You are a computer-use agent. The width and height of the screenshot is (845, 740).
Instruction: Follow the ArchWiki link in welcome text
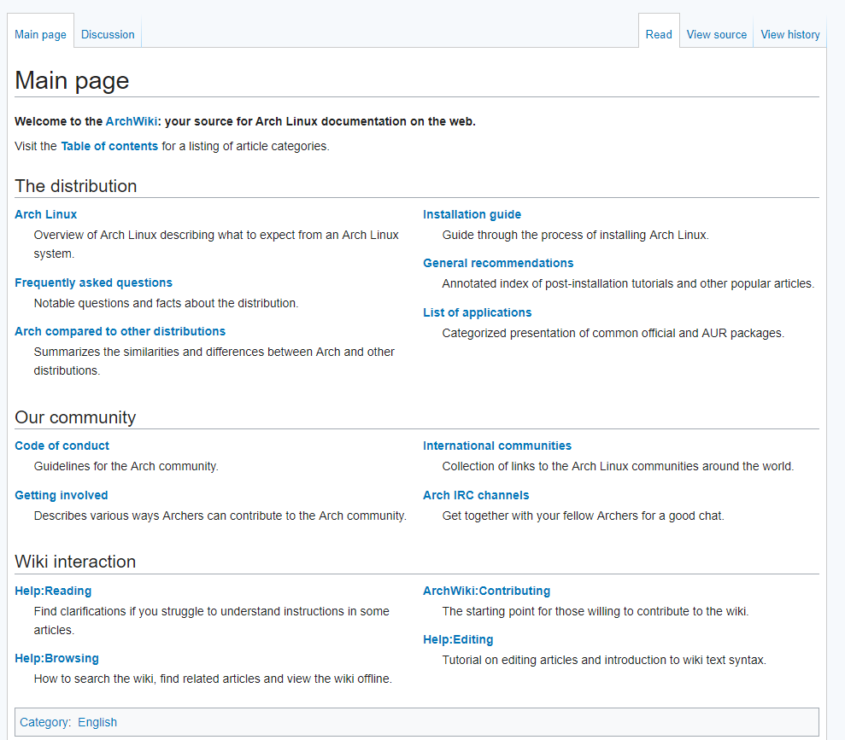(x=132, y=122)
